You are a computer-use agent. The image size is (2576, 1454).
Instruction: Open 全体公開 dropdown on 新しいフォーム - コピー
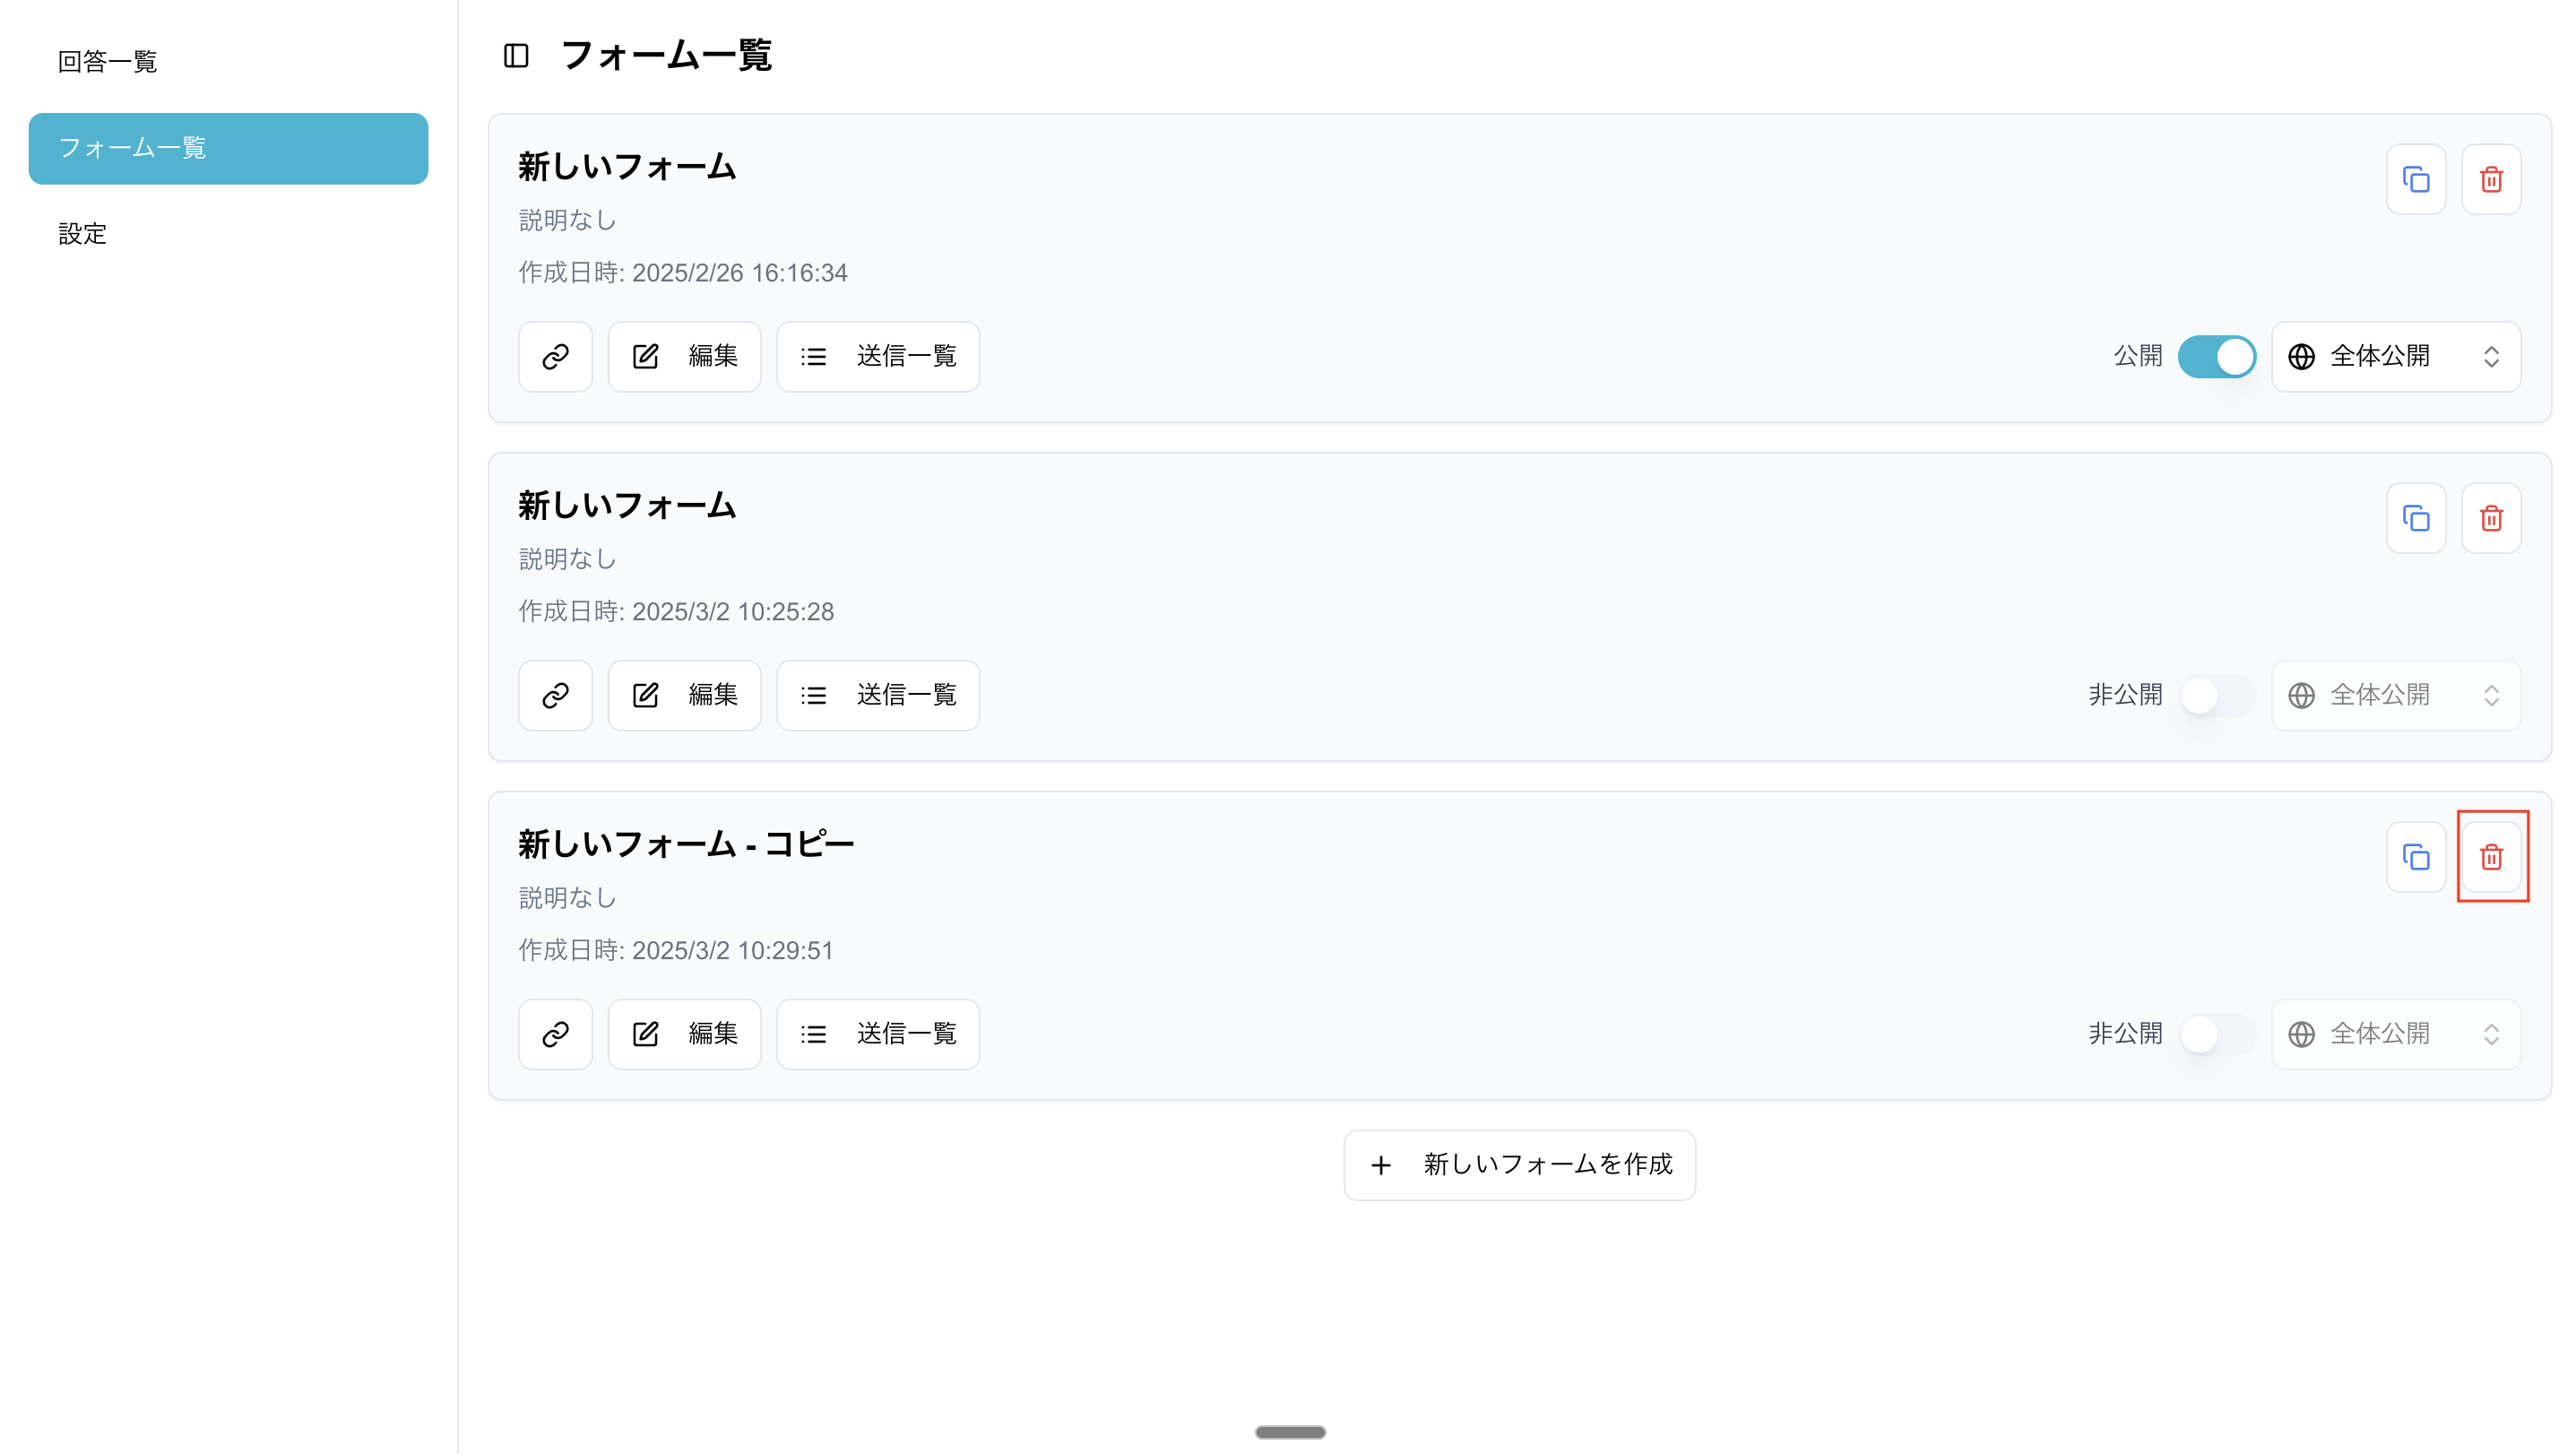pyautogui.click(x=2395, y=1034)
